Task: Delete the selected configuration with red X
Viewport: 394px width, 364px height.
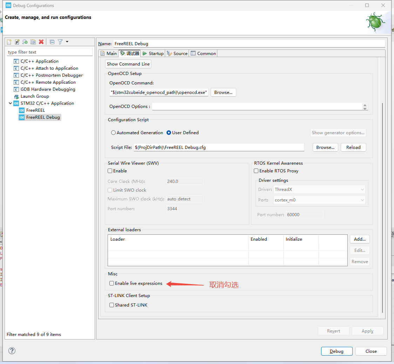Action: [41, 42]
